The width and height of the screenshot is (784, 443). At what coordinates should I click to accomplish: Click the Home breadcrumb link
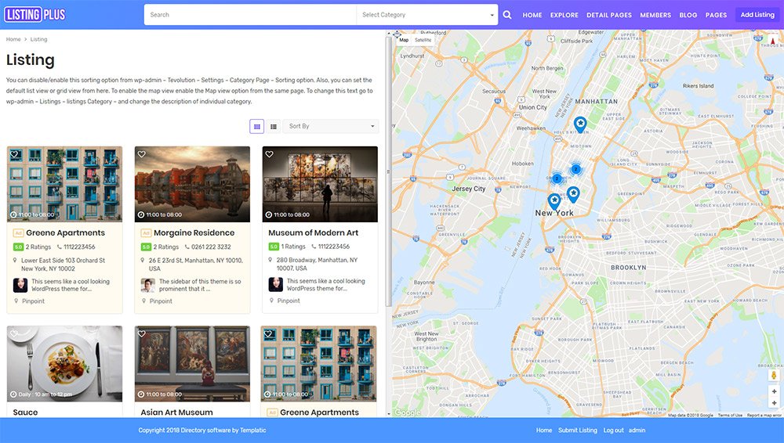click(13, 39)
